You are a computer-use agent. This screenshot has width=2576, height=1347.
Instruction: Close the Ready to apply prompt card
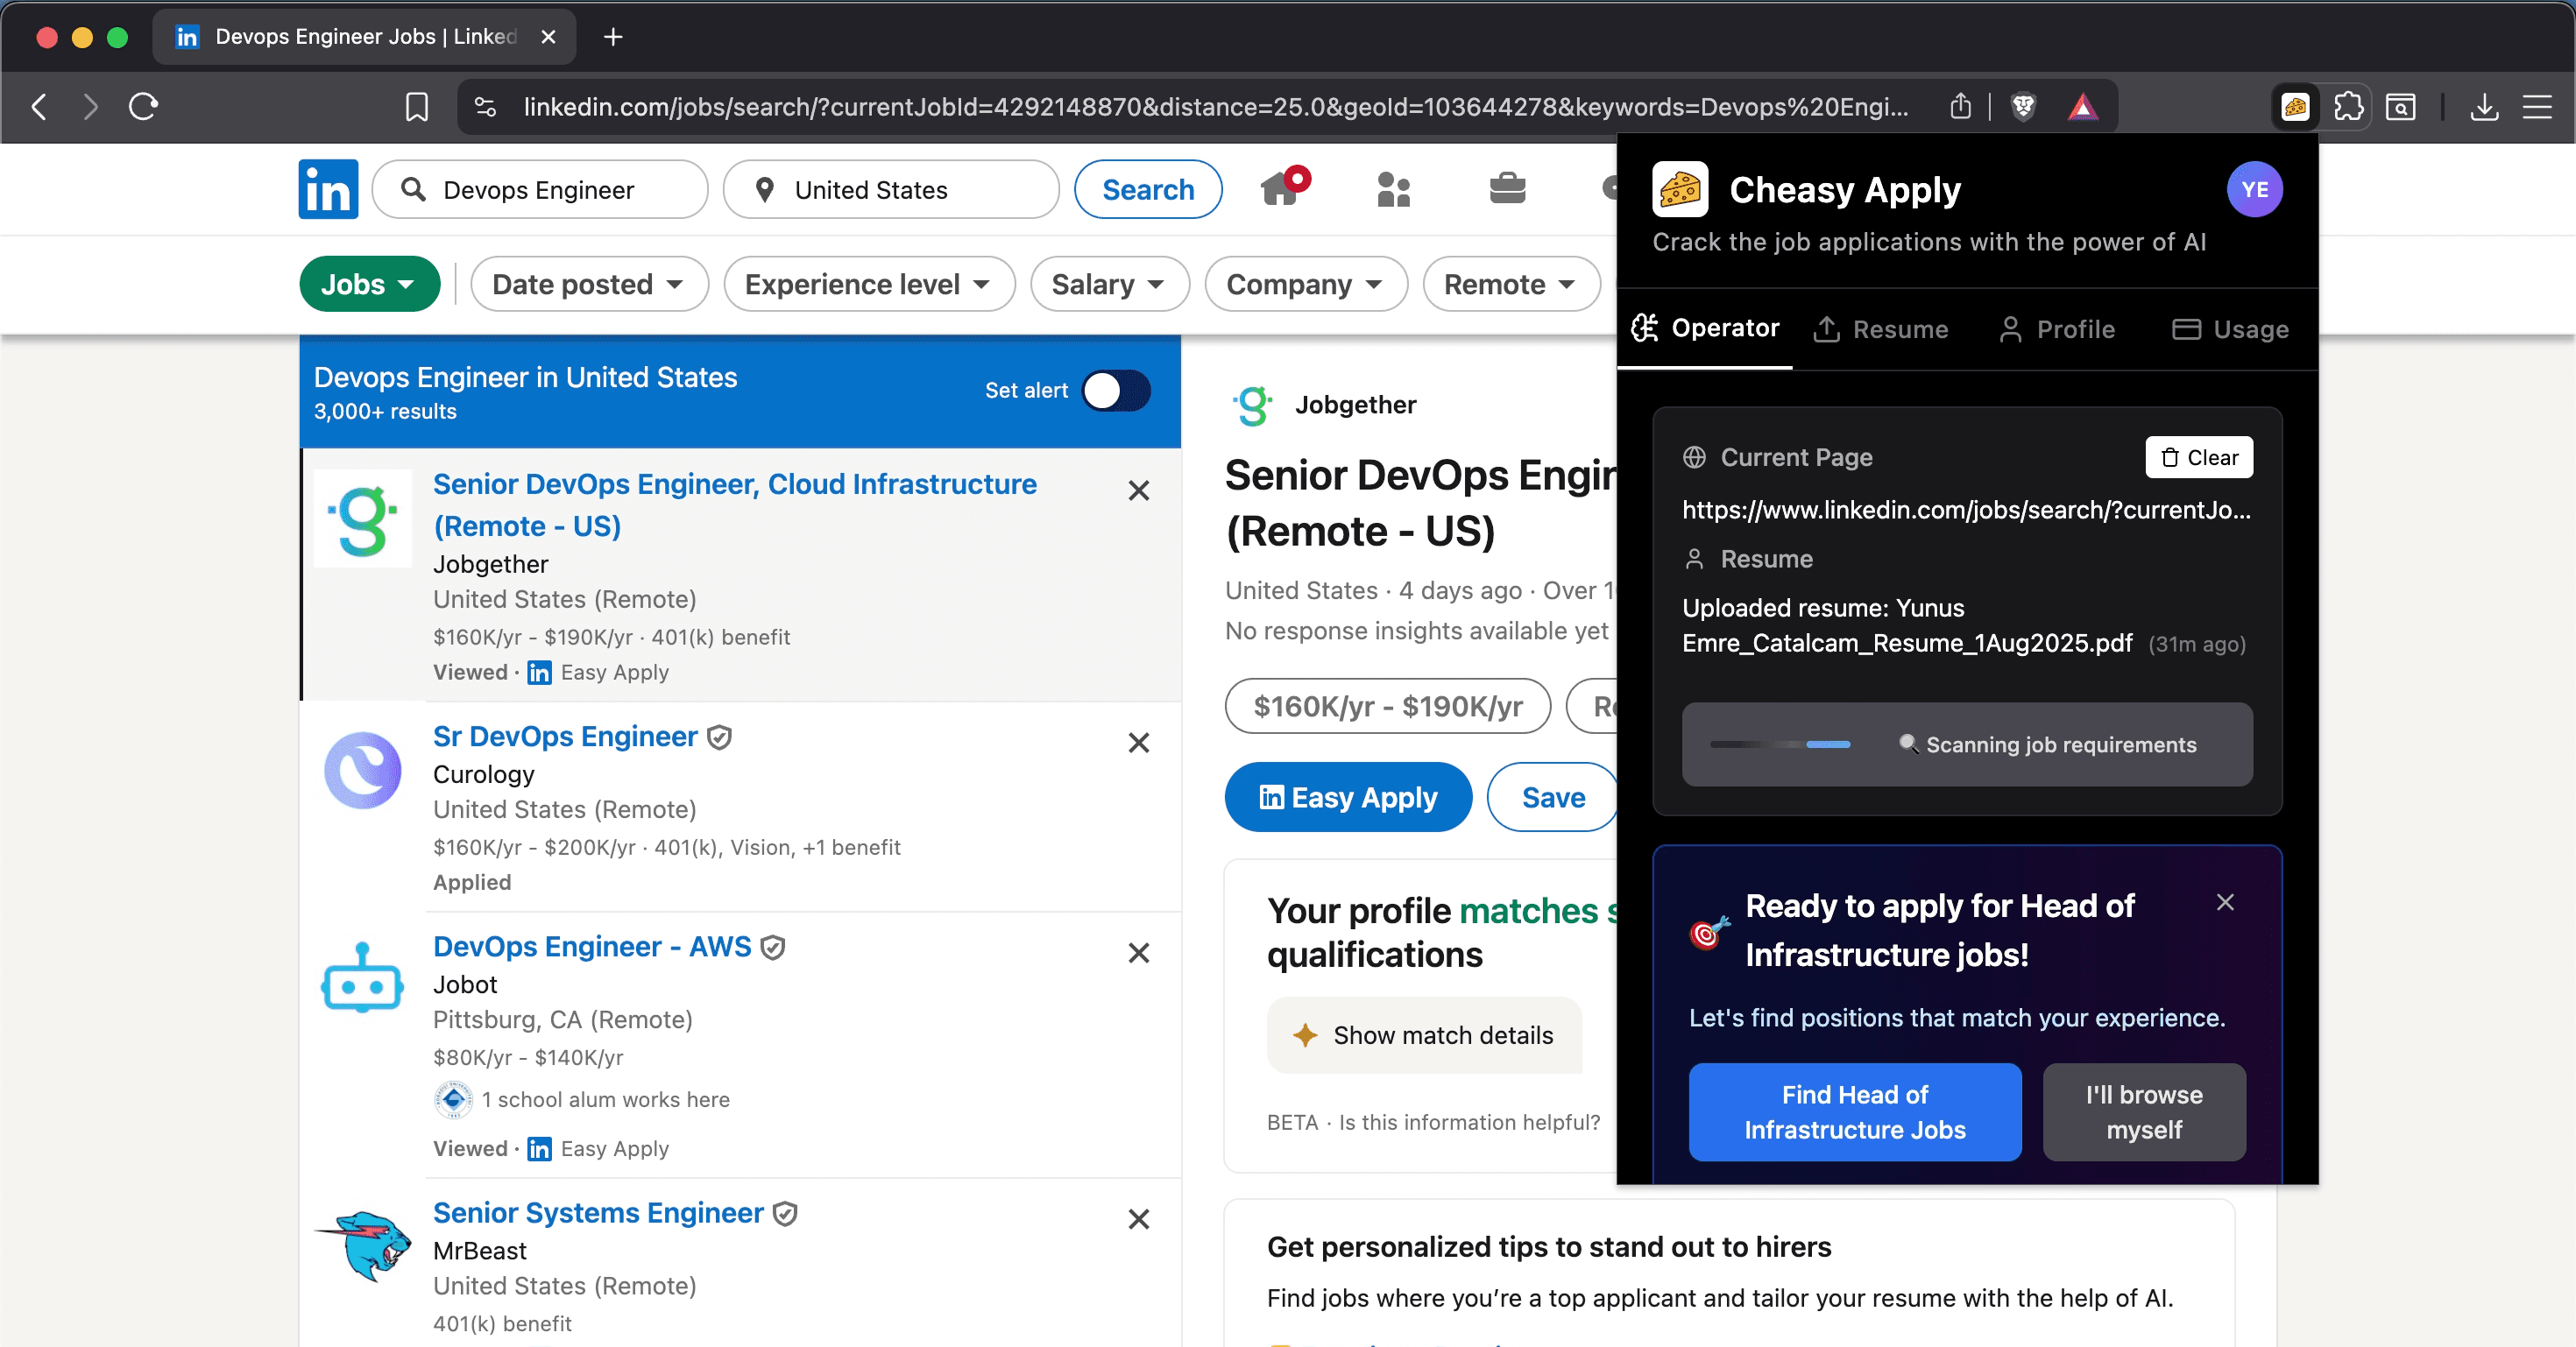click(2225, 902)
